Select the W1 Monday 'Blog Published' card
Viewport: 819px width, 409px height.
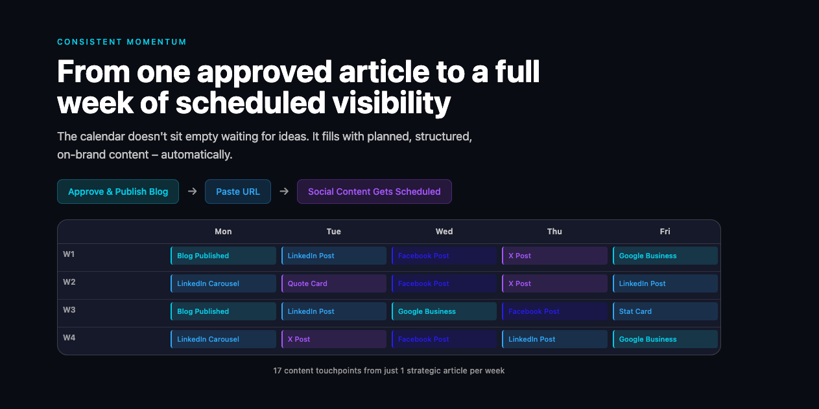coord(223,255)
